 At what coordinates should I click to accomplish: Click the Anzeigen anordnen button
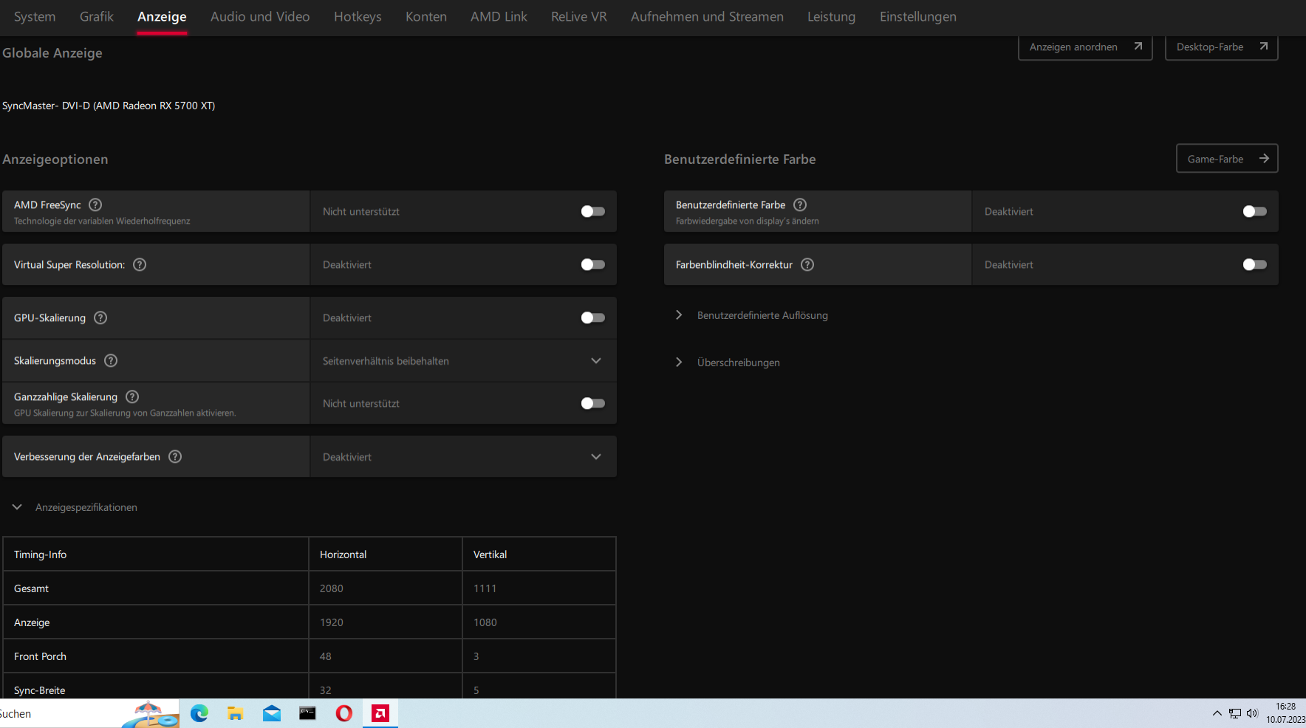click(1085, 47)
